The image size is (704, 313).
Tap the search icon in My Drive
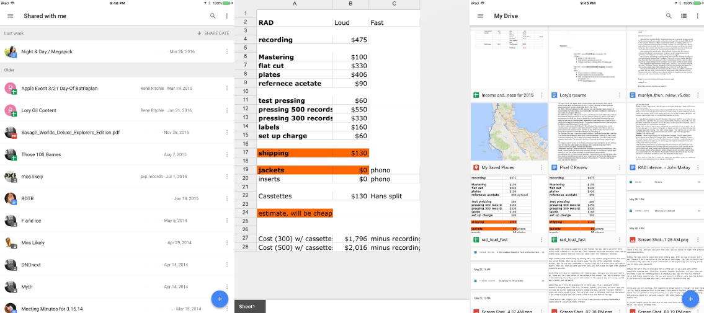(x=669, y=15)
